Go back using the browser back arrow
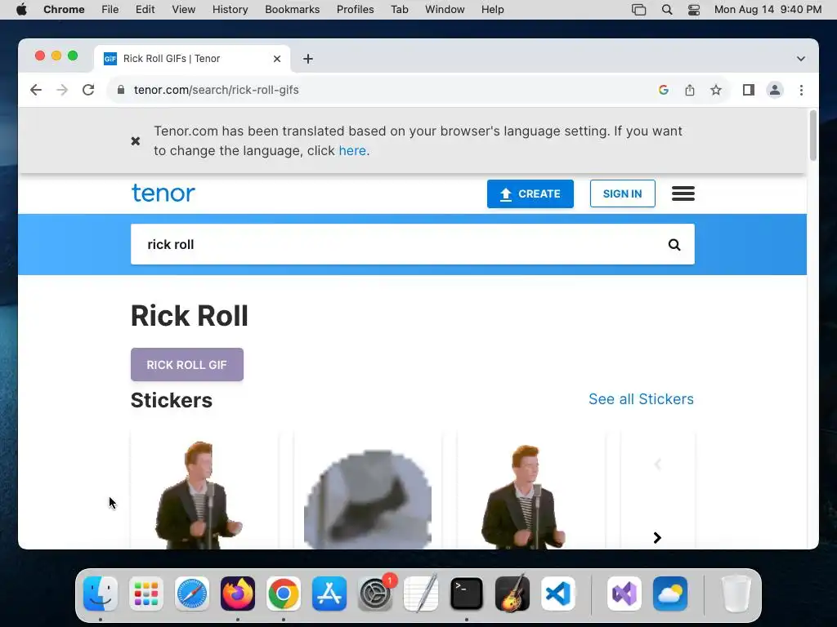The image size is (837, 627). click(36, 90)
